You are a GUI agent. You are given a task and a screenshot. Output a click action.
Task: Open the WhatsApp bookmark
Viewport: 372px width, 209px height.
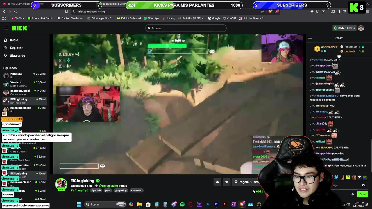(151, 18)
